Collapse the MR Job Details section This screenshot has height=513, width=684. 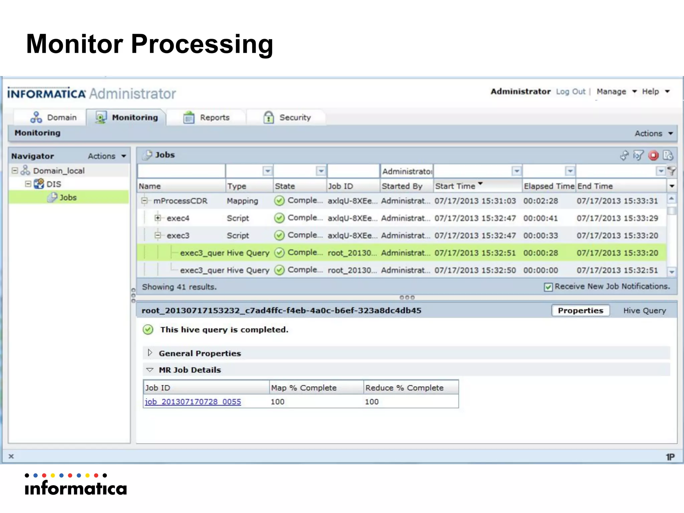[x=150, y=370]
